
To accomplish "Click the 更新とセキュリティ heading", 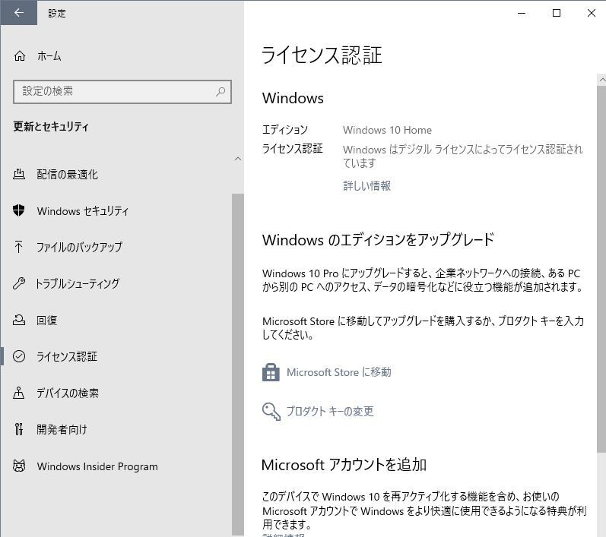I will 51,126.
